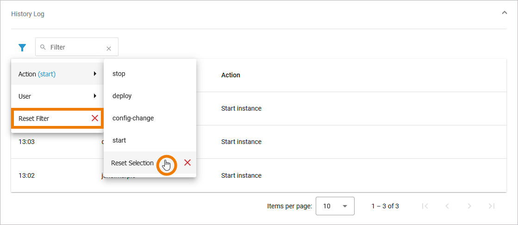Click Reset Selection in the submenu
This screenshot has height=225, width=518.
click(x=132, y=163)
